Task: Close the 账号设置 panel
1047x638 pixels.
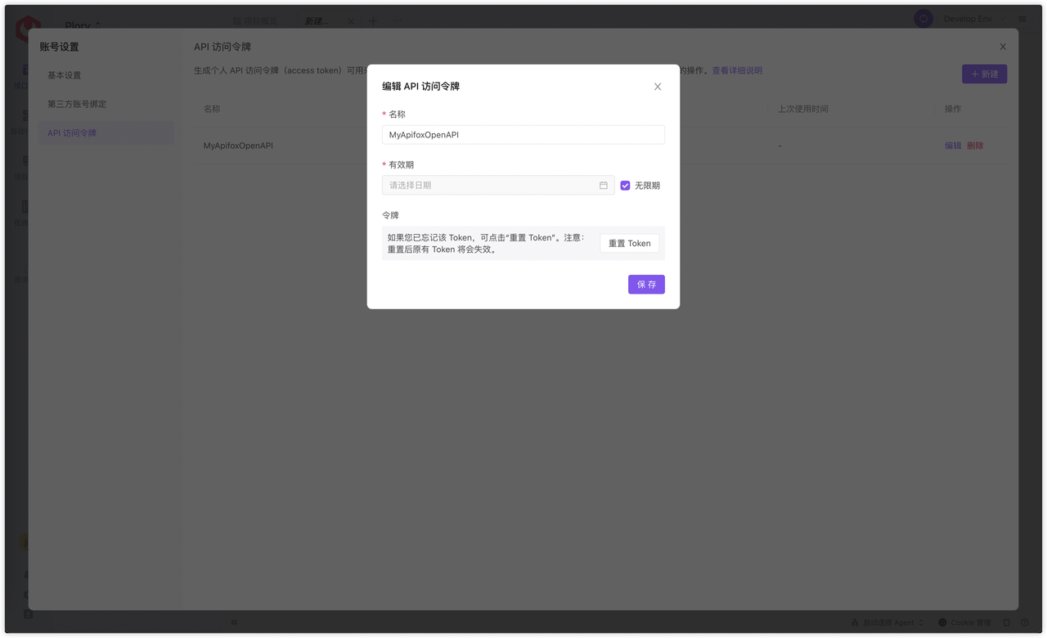Action: coord(1003,47)
